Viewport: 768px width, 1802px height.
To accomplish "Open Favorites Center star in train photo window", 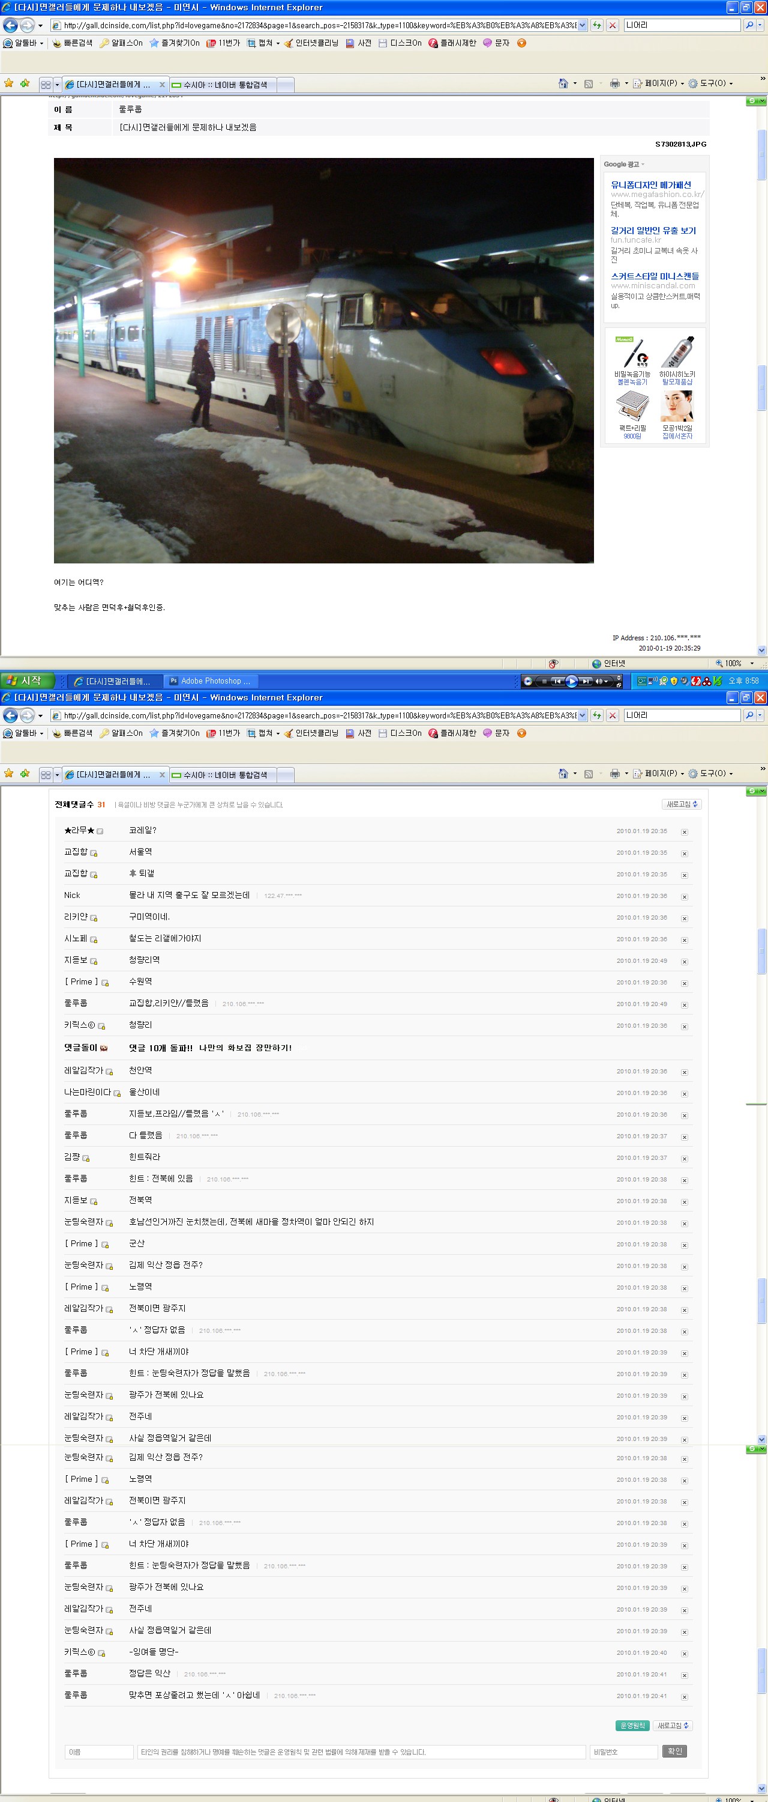I will 9,83.
